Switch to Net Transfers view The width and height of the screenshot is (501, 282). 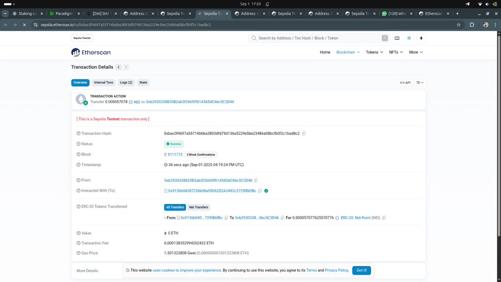(199, 207)
